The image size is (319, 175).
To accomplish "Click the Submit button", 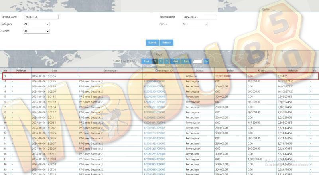I will tap(152, 42).
